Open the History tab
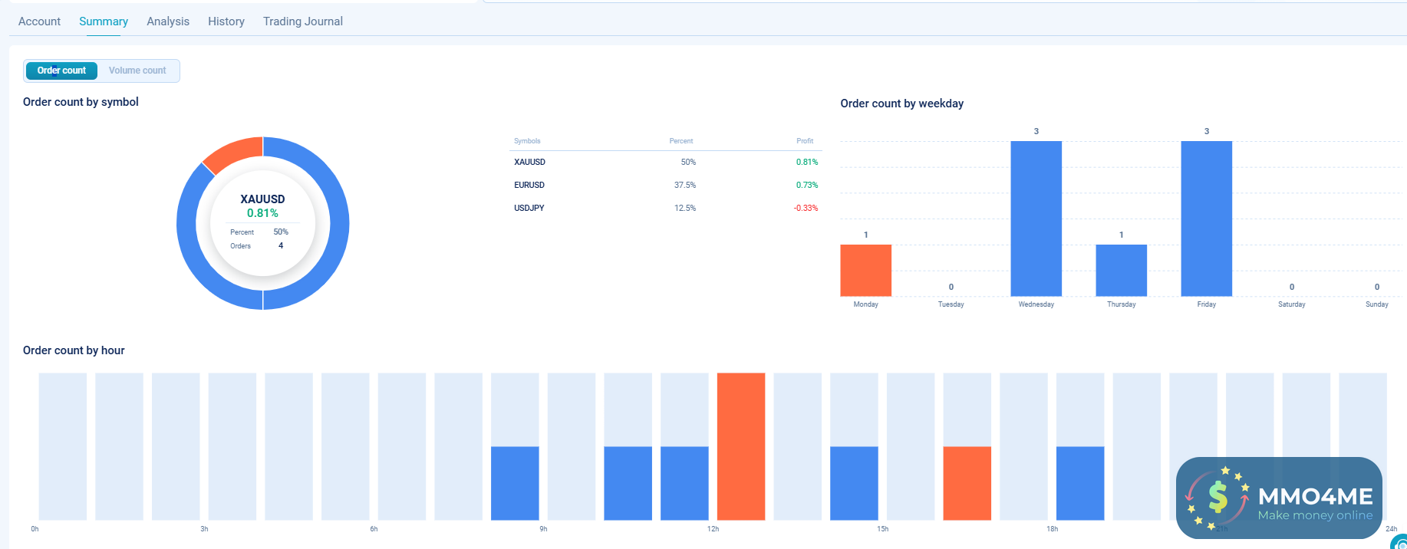Image resolution: width=1407 pixels, height=549 pixels. pyautogui.click(x=226, y=21)
